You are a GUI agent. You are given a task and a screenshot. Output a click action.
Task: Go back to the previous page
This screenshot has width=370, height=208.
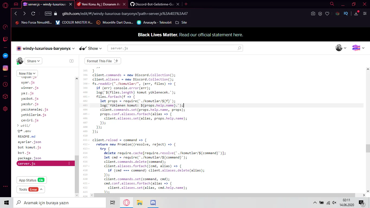(16, 14)
